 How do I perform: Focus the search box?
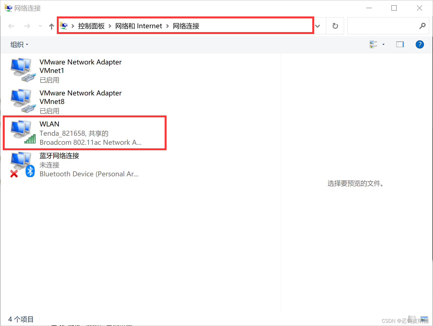pos(388,26)
